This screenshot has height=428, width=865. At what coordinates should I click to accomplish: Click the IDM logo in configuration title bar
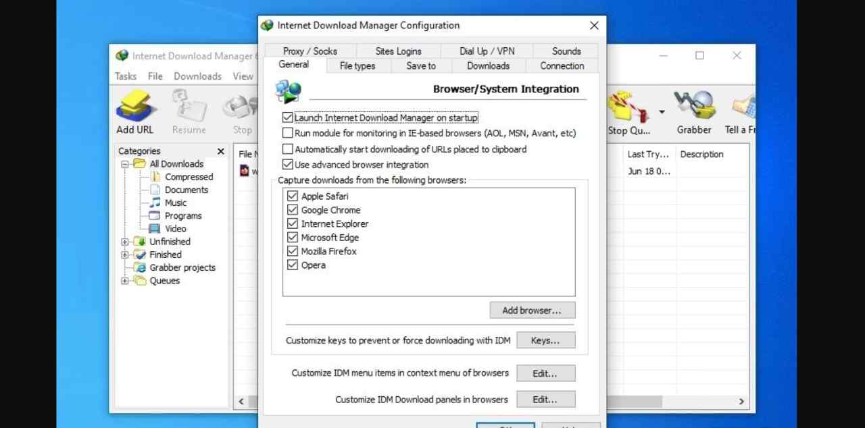coord(267,26)
